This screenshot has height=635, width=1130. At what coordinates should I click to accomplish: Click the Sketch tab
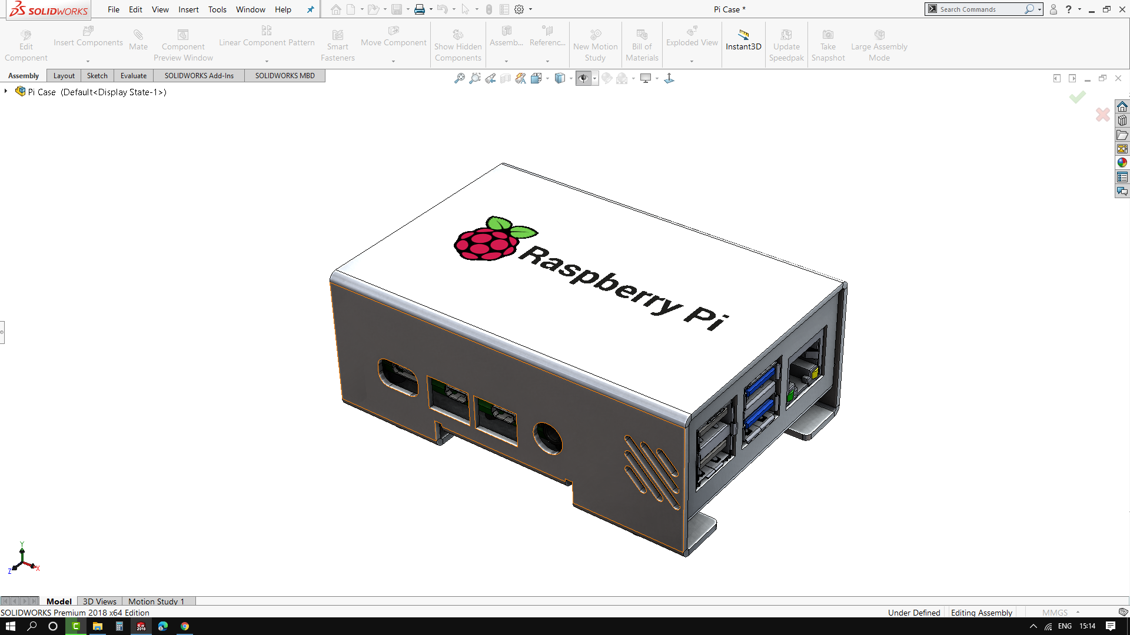[x=97, y=75]
